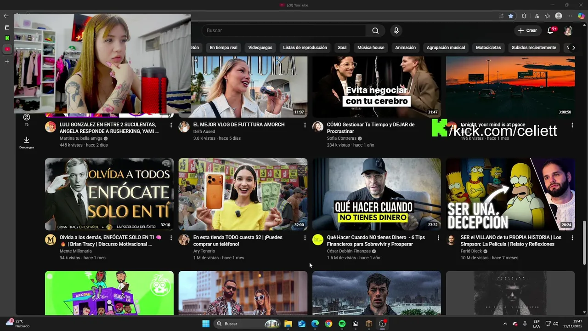Open Windows Start menu
The width and height of the screenshot is (588, 331).
[206, 324]
